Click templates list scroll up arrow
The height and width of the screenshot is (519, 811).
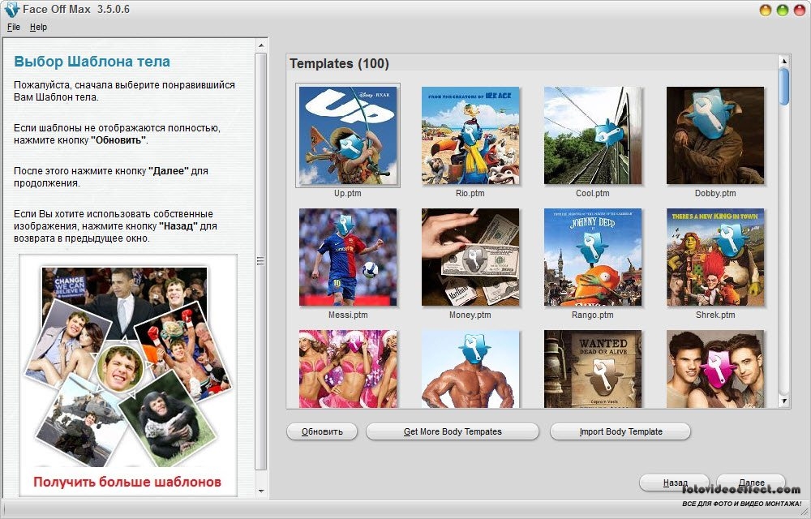coord(784,61)
